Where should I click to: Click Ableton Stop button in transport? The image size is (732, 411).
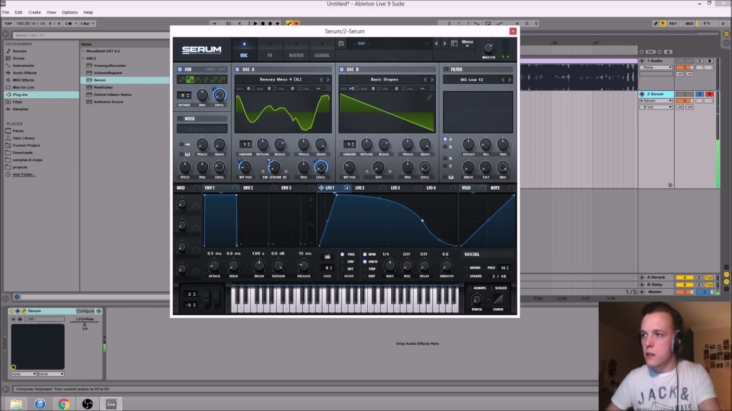(263, 23)
